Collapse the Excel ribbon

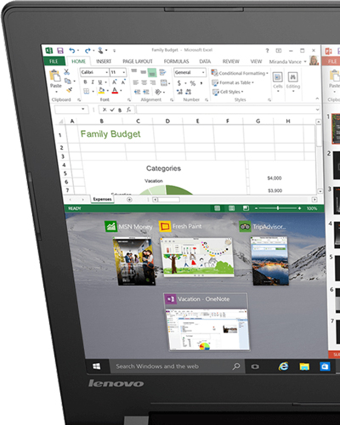[317, 99]
